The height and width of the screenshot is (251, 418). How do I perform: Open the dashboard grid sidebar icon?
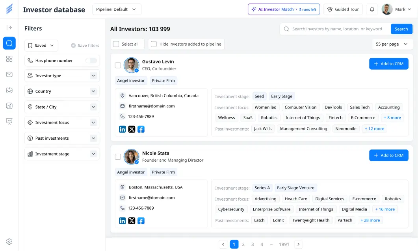pyautogui.click(x=9, y=59)
